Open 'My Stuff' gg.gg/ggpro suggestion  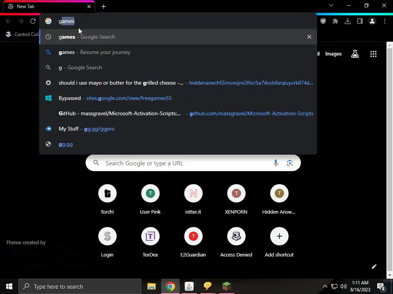[x=178, y=129]
